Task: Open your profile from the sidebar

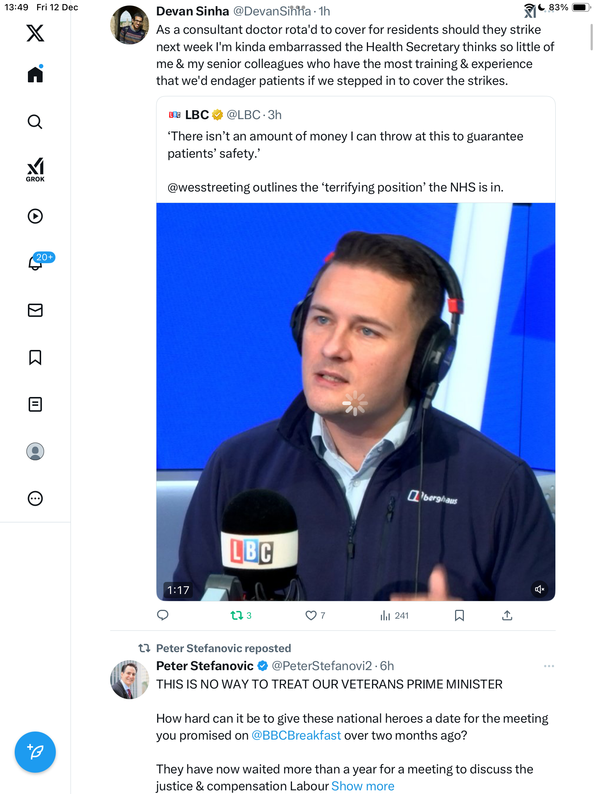Action: [x=35, y=451]
